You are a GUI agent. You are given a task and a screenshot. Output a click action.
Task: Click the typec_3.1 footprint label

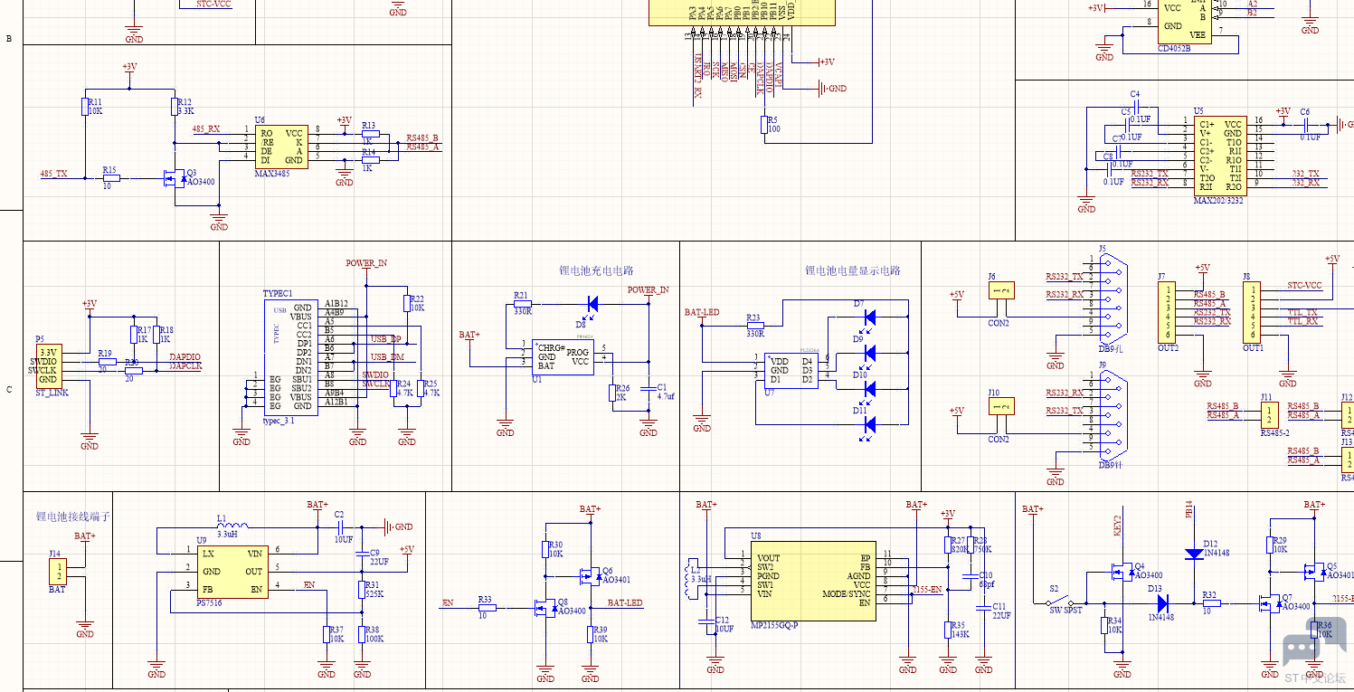(279, 421)
